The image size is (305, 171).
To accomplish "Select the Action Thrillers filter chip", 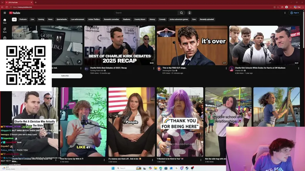I will pos(94,19).
